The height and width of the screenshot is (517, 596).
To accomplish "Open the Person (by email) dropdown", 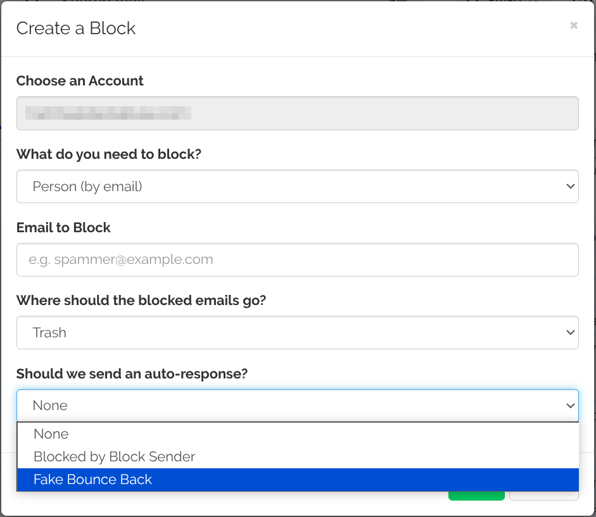I will (297, 187).
